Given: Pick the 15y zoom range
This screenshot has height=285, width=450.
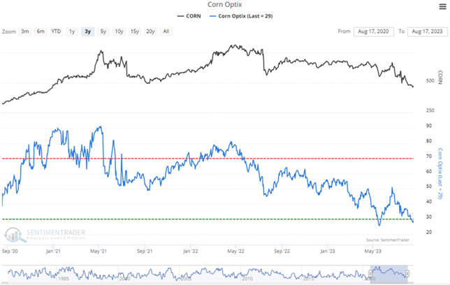Looking at the screenshot, I should [134, 31].
